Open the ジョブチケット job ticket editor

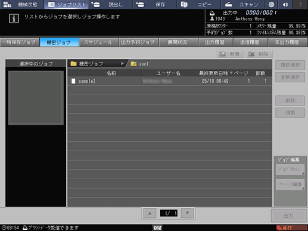point(290,170)
